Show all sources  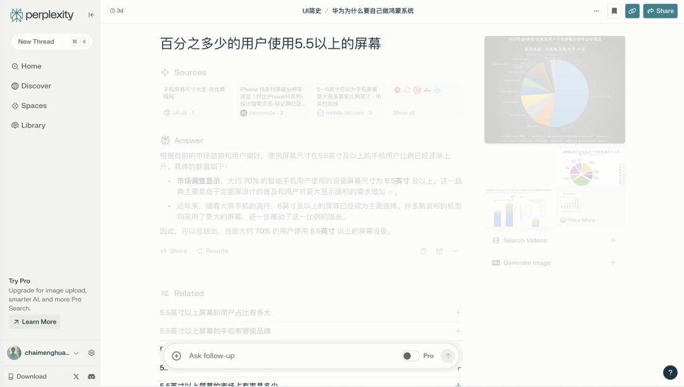(426, 101)
